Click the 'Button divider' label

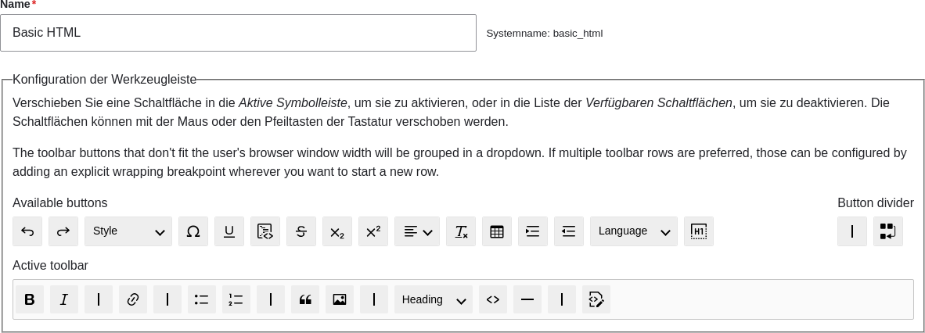click(876, 202)
